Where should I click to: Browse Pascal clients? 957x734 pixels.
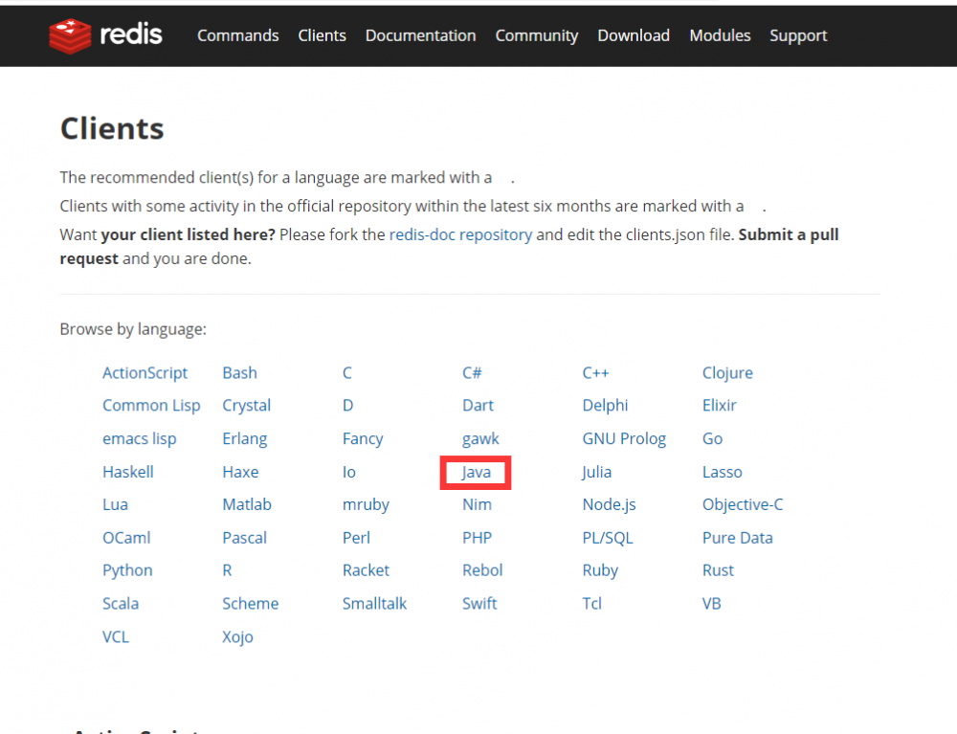click(x=244, y=538)
